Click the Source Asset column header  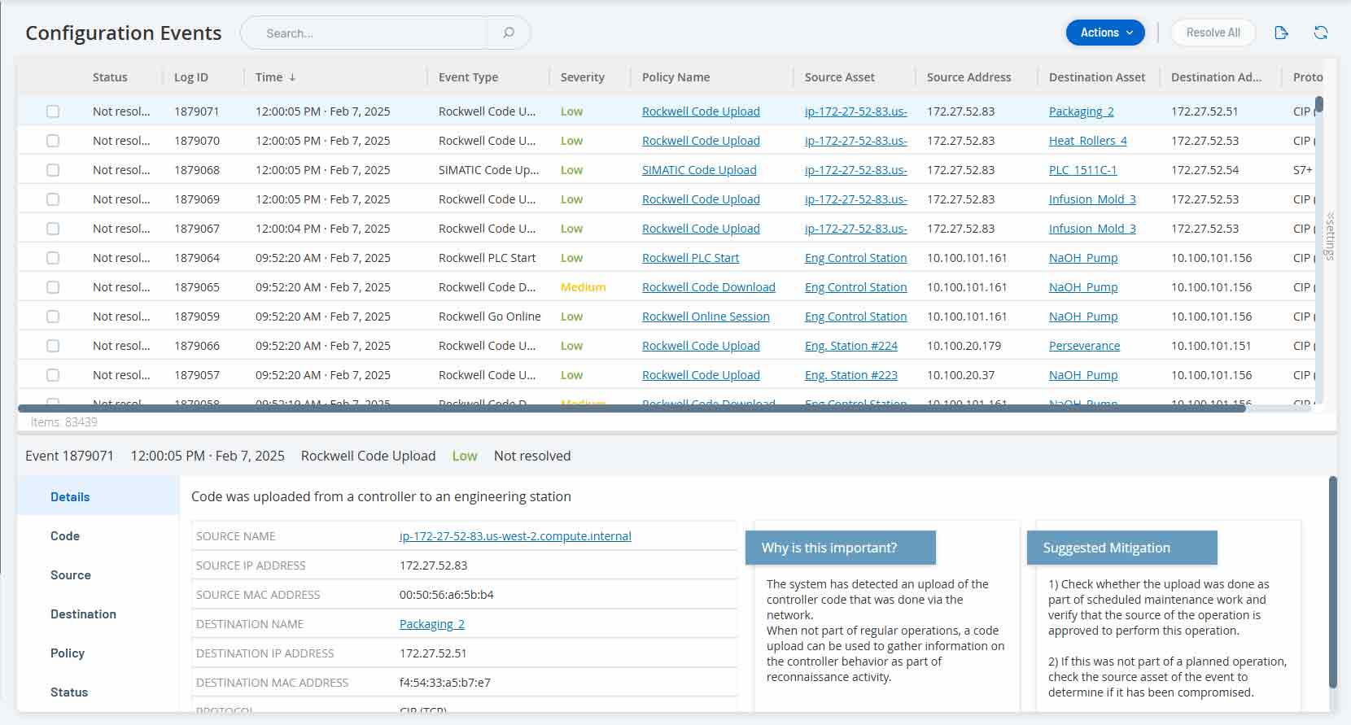pos(839,77)
